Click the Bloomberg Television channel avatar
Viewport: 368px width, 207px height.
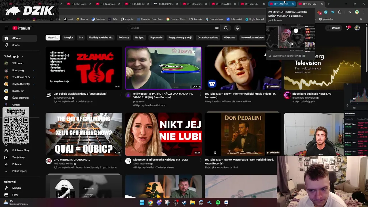(x=287, y=95)
